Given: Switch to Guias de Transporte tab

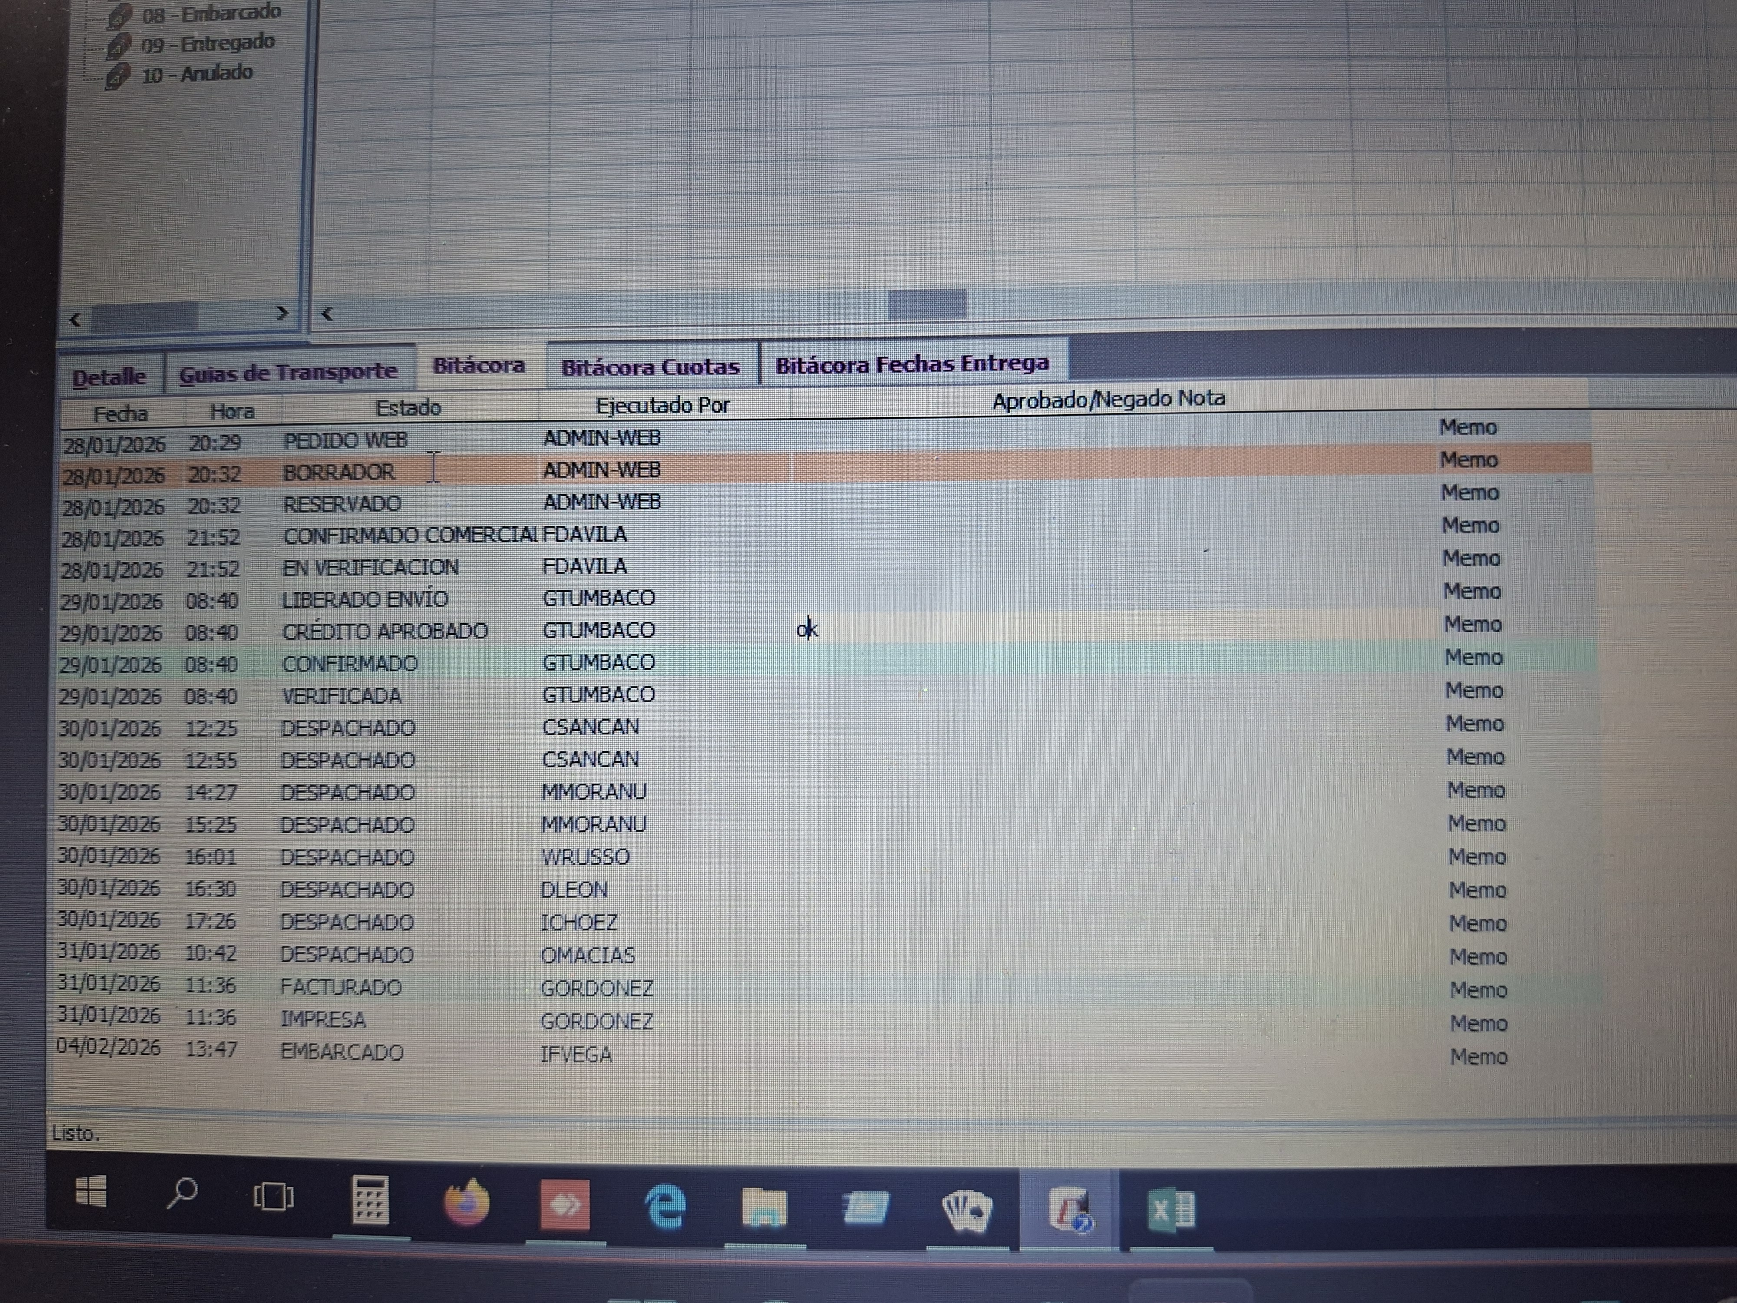Looking at the screenshot, I should coord(287,372).
